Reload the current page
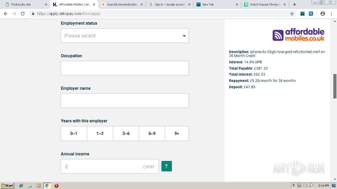The height and width of the screenshot is (189, 337). coord(23,14)
